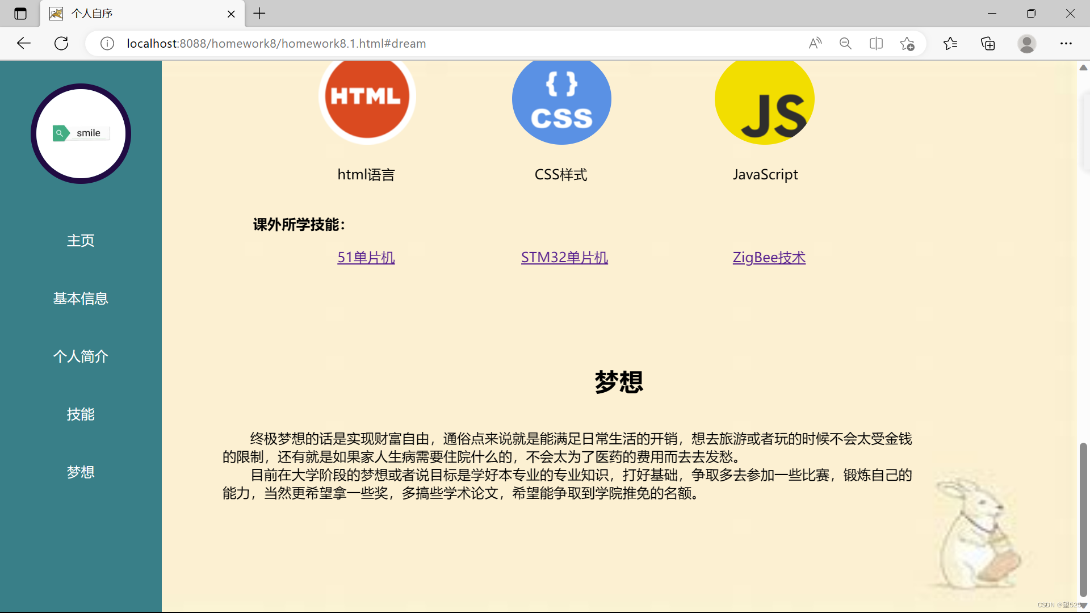Close the 个人自序 tab

click(231, 14)
